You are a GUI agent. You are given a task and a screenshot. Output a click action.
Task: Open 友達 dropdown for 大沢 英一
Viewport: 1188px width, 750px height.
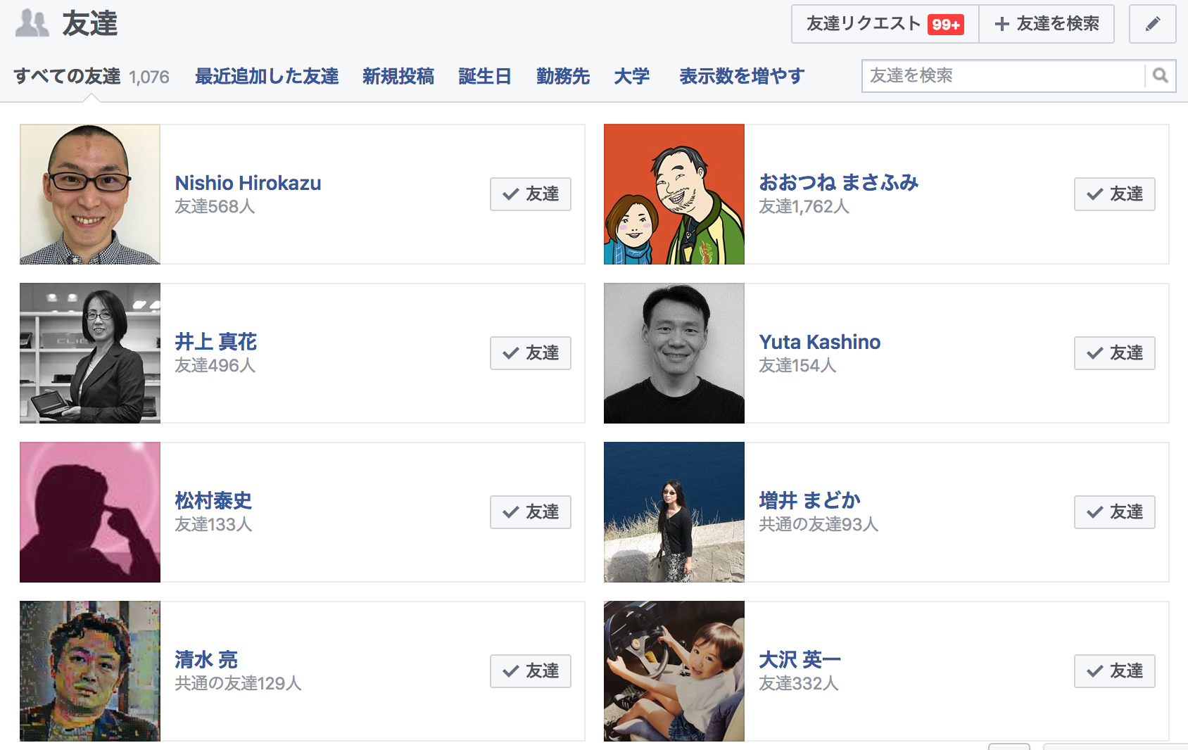point(1115,671)
